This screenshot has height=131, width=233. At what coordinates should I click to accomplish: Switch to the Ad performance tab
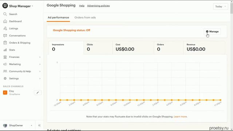pos(58,17)
